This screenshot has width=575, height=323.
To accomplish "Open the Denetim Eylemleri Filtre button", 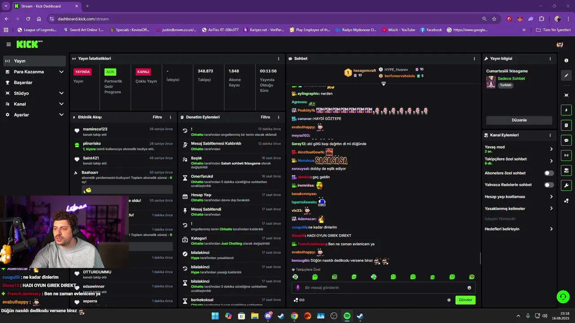I will pos(265,117).
